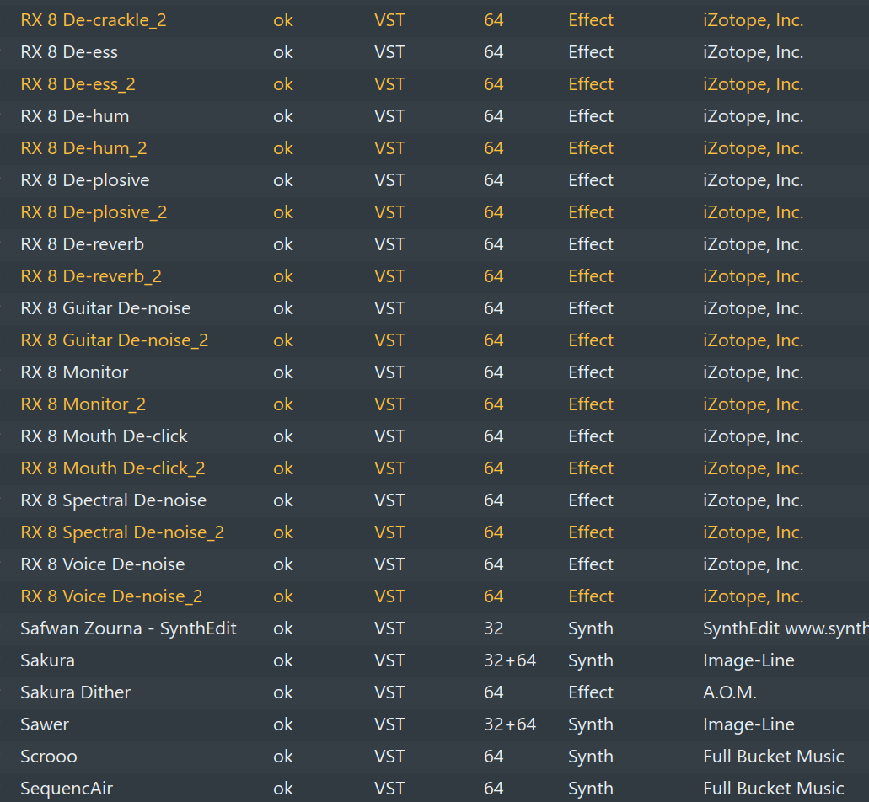Viewport: 869px width, 802px height.
Task: Select the RX 8 De-crackle_2 plugin row
Action: point(94,20)
